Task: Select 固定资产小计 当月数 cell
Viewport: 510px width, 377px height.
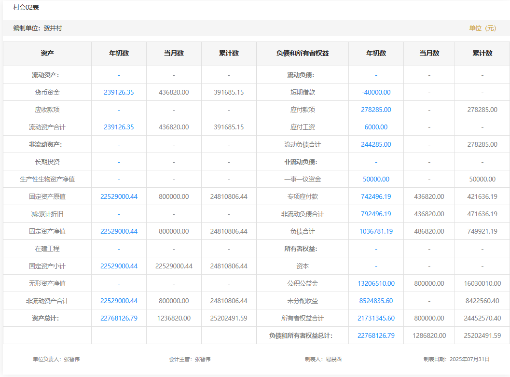Action: (174, 266)
